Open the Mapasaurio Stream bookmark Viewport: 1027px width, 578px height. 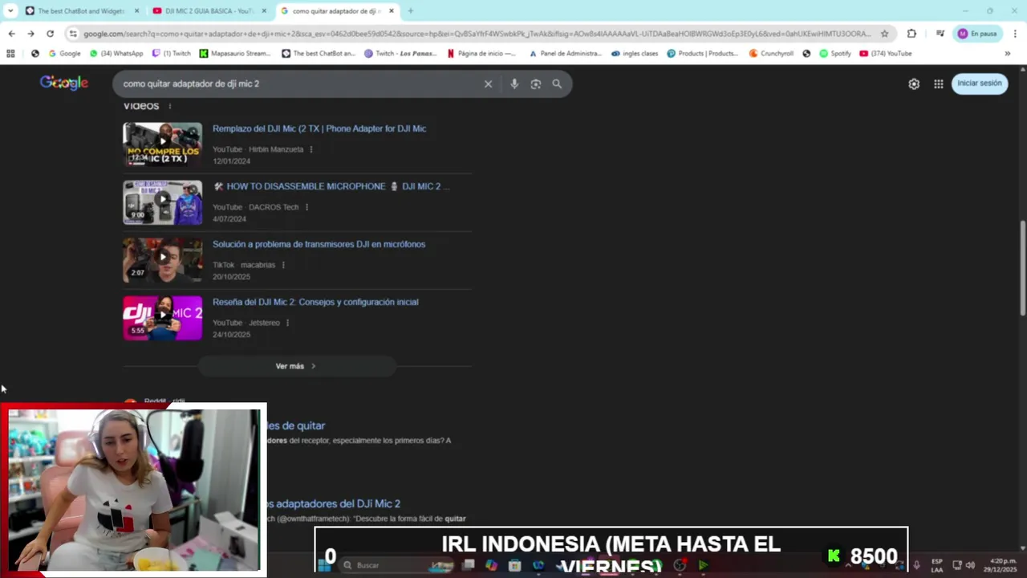click(x=236, y=54)
